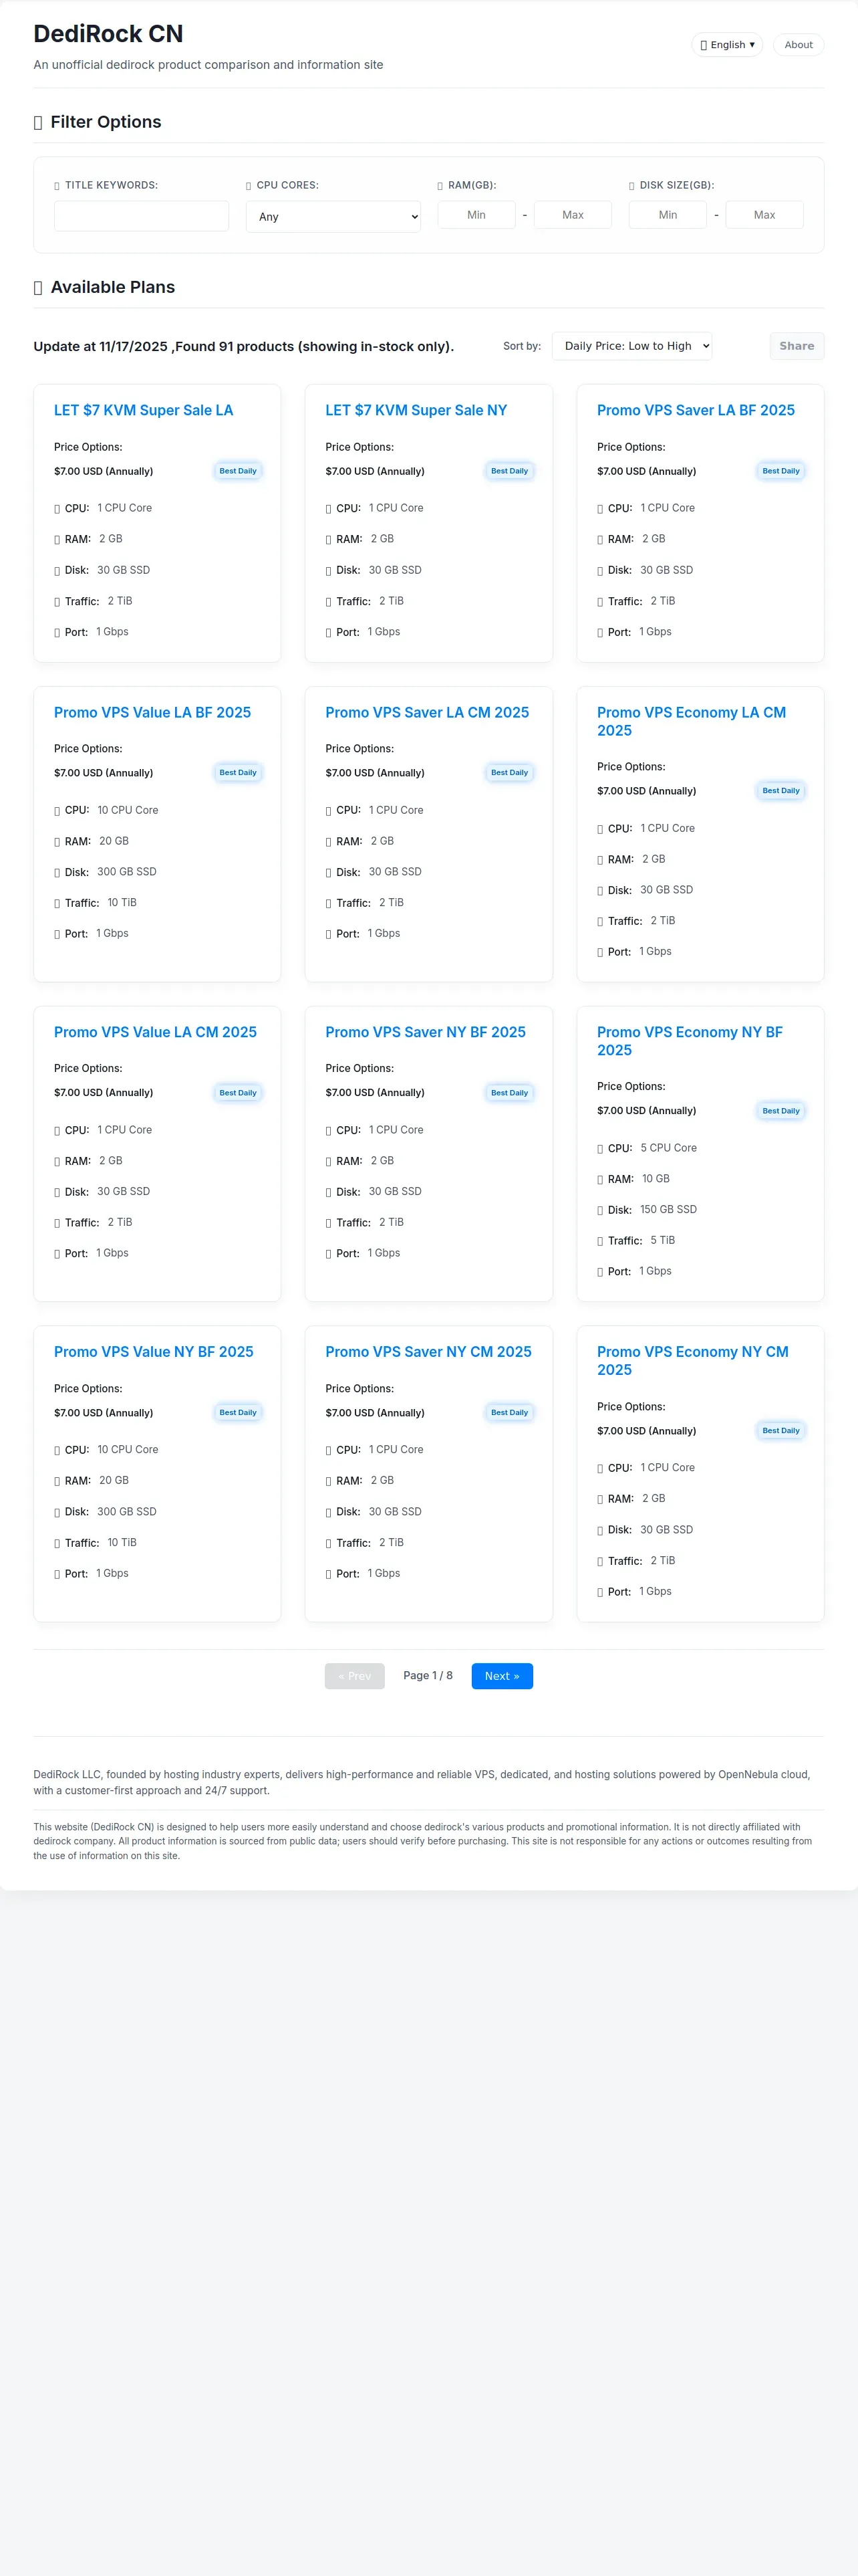858x2576 pixels.
Task: Click the RAM Min input field
Action: 476,215
